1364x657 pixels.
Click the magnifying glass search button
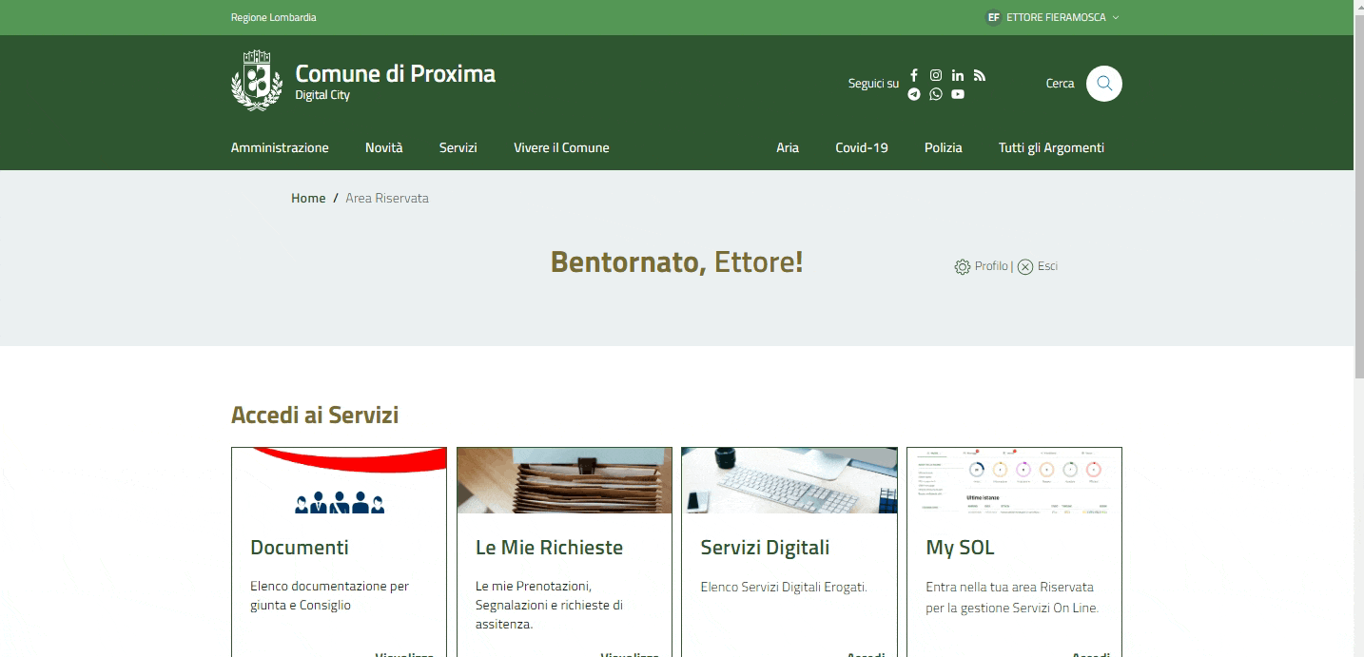point(1103,84)
